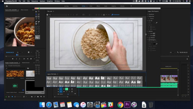Select the Area Type tool

coord(36,17)
